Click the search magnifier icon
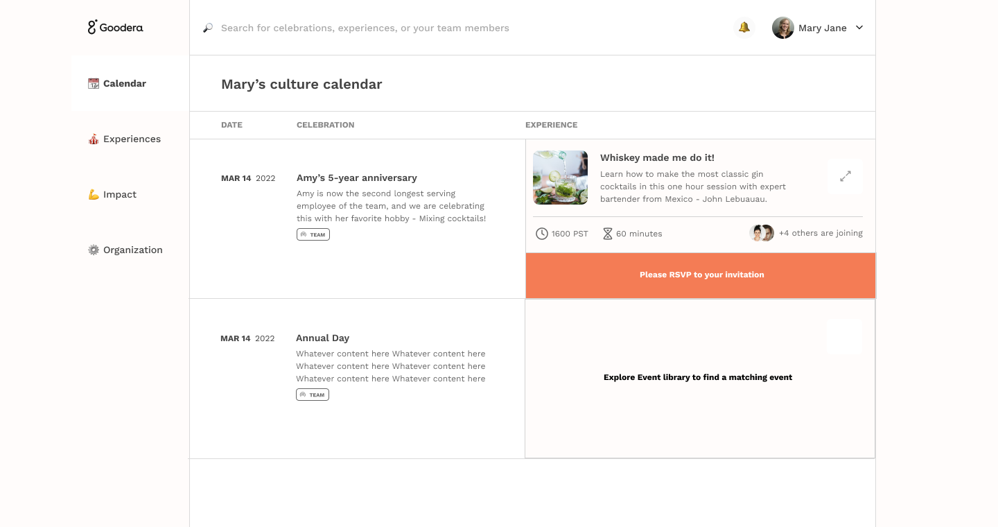998x527 pixels. [x=208, y=28]
